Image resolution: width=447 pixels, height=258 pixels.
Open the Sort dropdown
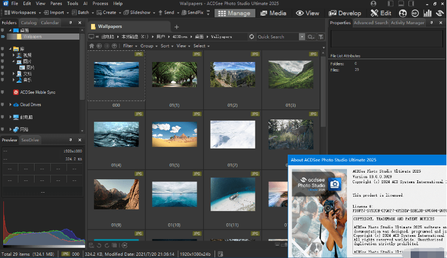click(x=167, y=46)
